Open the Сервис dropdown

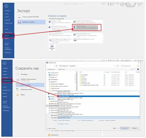click(x=116, y=128)
